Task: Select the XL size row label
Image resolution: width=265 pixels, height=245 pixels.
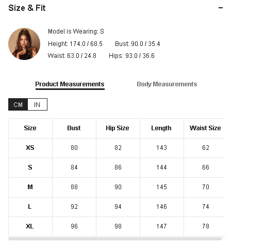Action: (30, 226)
